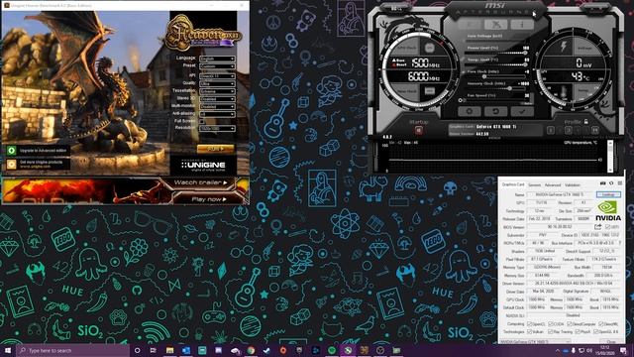Open the Windows notification center icon

[x=623, y=350]
